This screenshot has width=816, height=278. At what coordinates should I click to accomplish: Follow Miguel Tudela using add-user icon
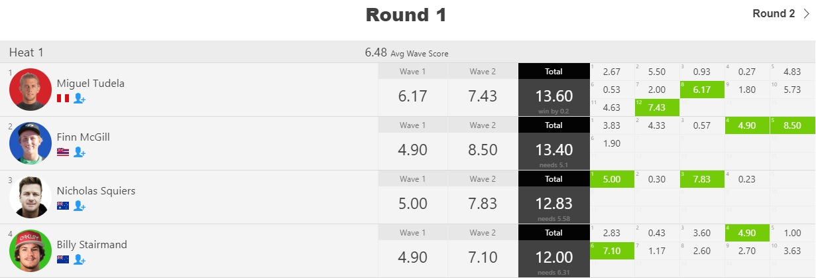[80, 98]
